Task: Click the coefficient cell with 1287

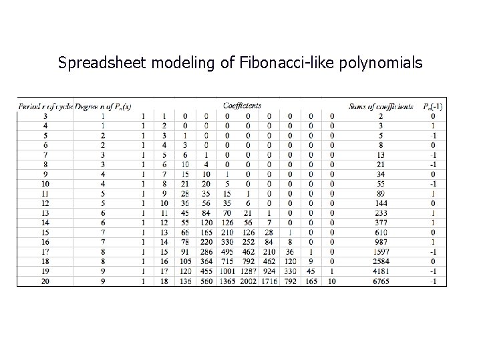Action: click(x=248, y=271)
